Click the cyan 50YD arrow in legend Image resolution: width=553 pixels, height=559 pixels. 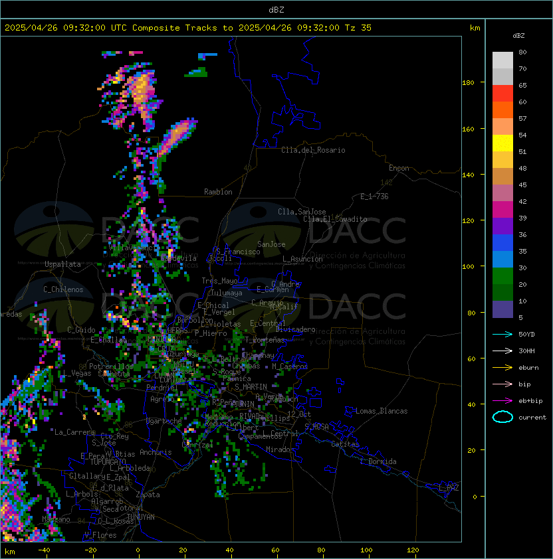(x=502, y=335)
